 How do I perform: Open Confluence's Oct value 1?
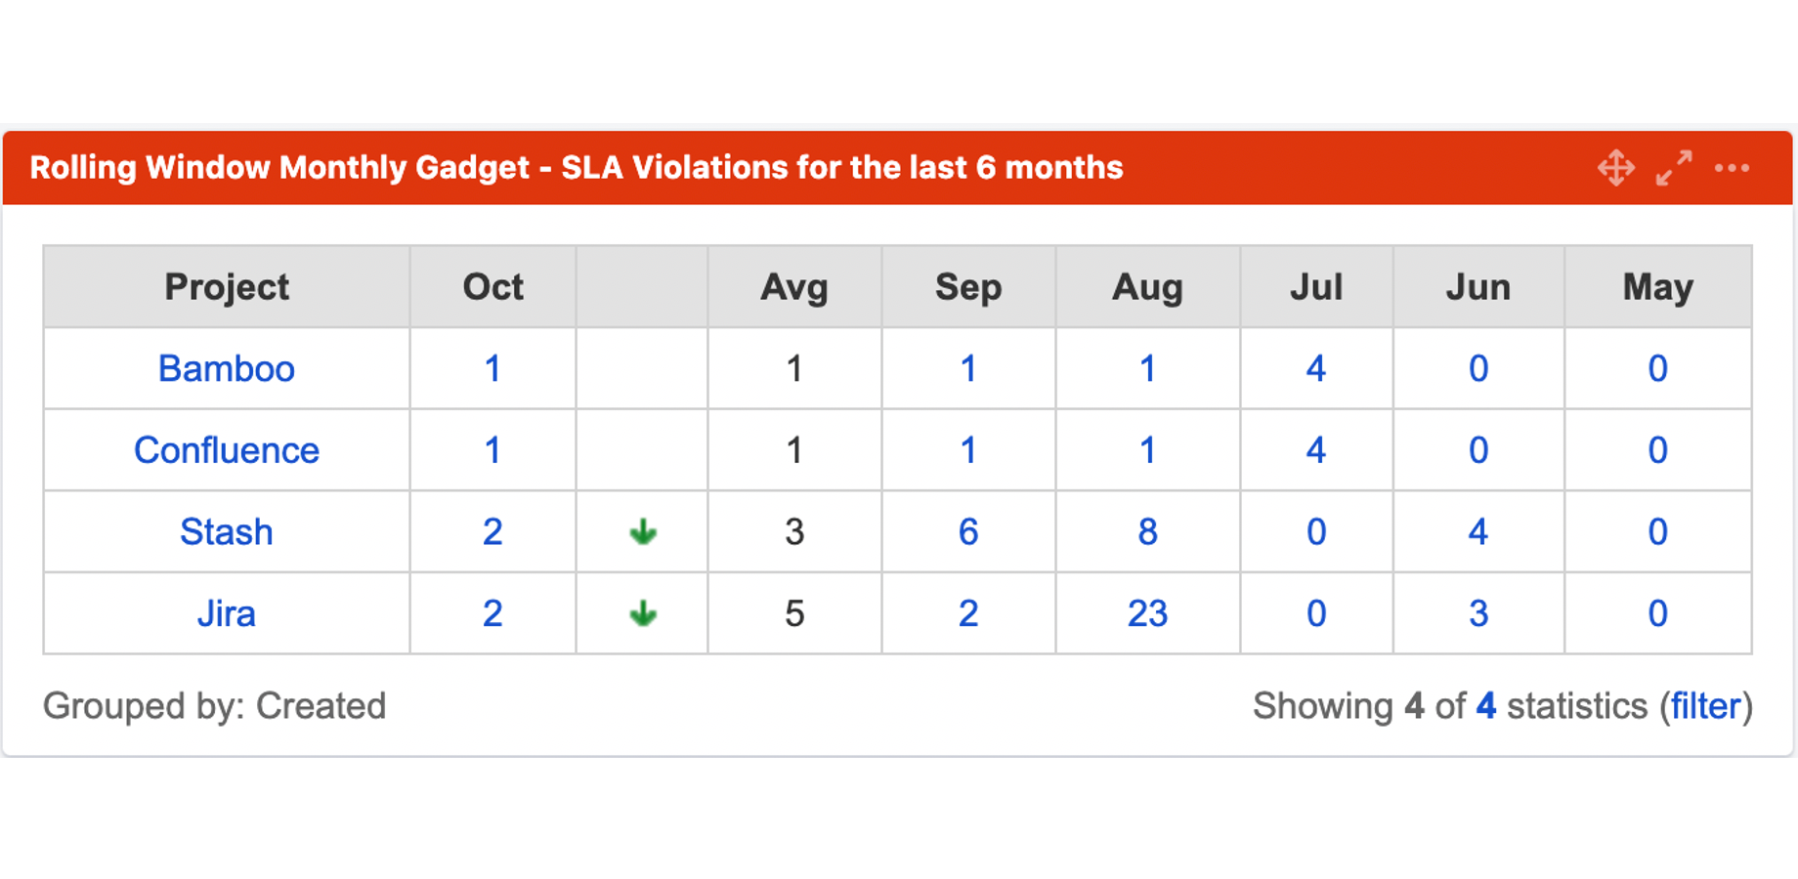(492, 450)
